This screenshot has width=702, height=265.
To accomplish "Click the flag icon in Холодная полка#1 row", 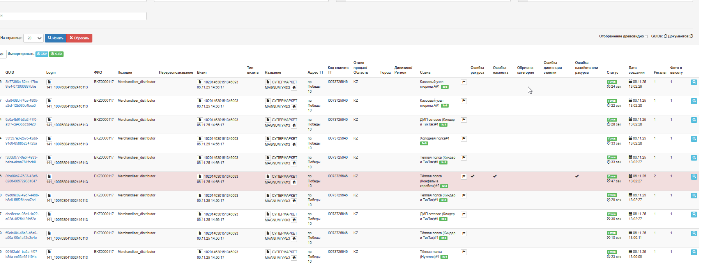I will click(x=464, y=139).
